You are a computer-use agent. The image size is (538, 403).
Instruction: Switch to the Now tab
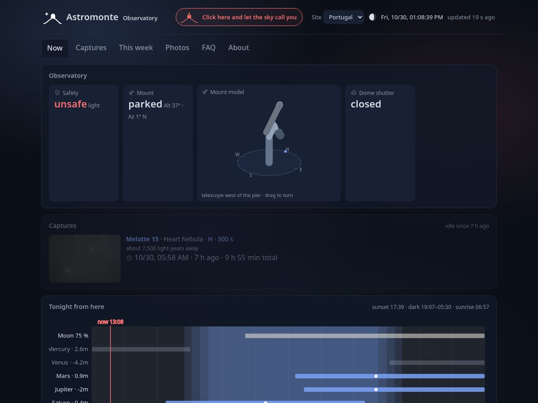click(x=55, y=48)
